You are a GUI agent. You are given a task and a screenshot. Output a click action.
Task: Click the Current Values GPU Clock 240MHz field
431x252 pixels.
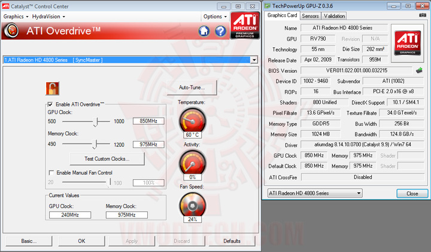click(x=70, y=215)
